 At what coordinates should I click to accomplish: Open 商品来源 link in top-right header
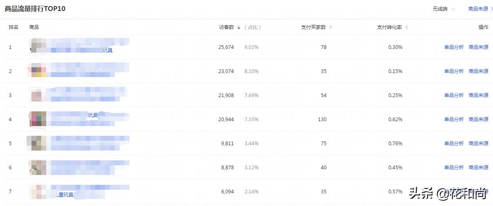tap(478, 9)
